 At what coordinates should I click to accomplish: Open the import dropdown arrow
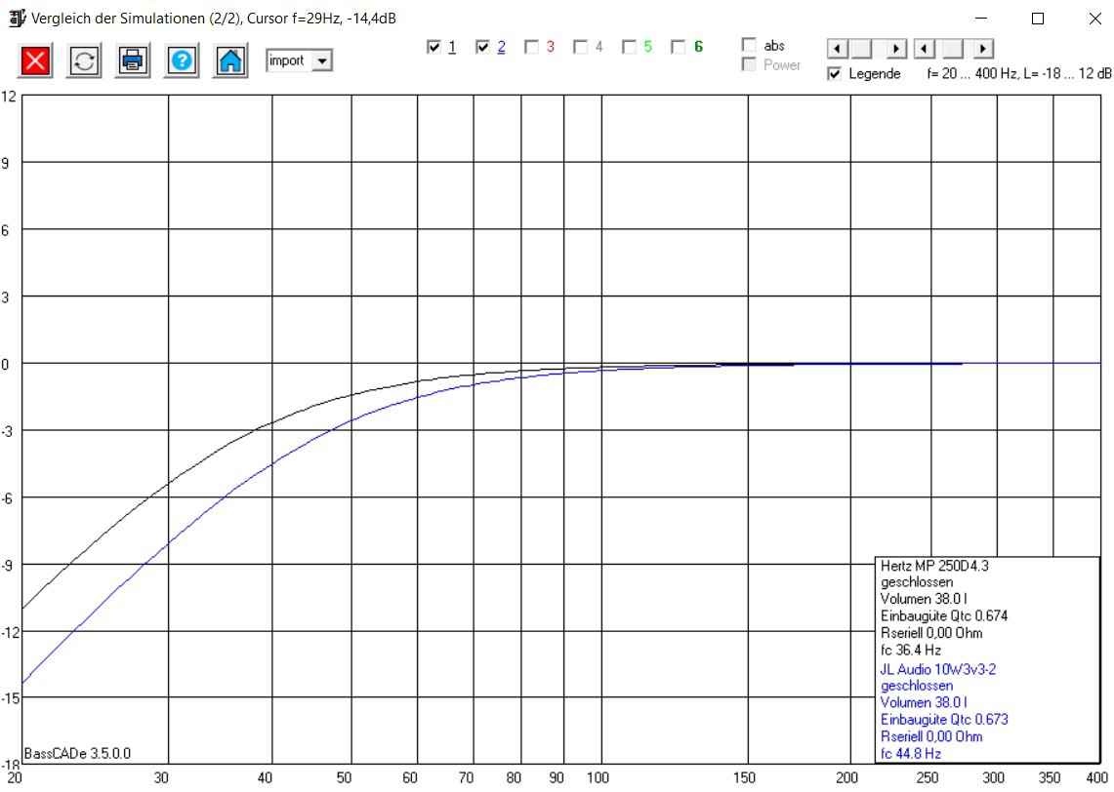[322, 61]
